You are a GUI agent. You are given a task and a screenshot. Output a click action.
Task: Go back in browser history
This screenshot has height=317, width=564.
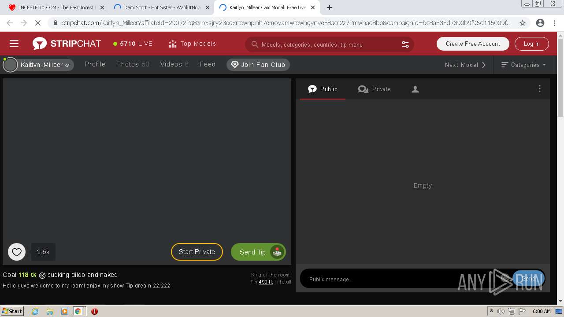[10, 23]
